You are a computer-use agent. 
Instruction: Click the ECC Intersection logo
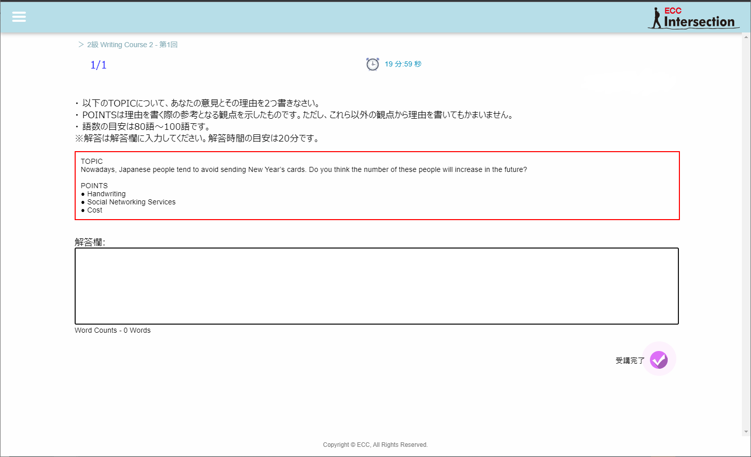(x=694, y=17)
